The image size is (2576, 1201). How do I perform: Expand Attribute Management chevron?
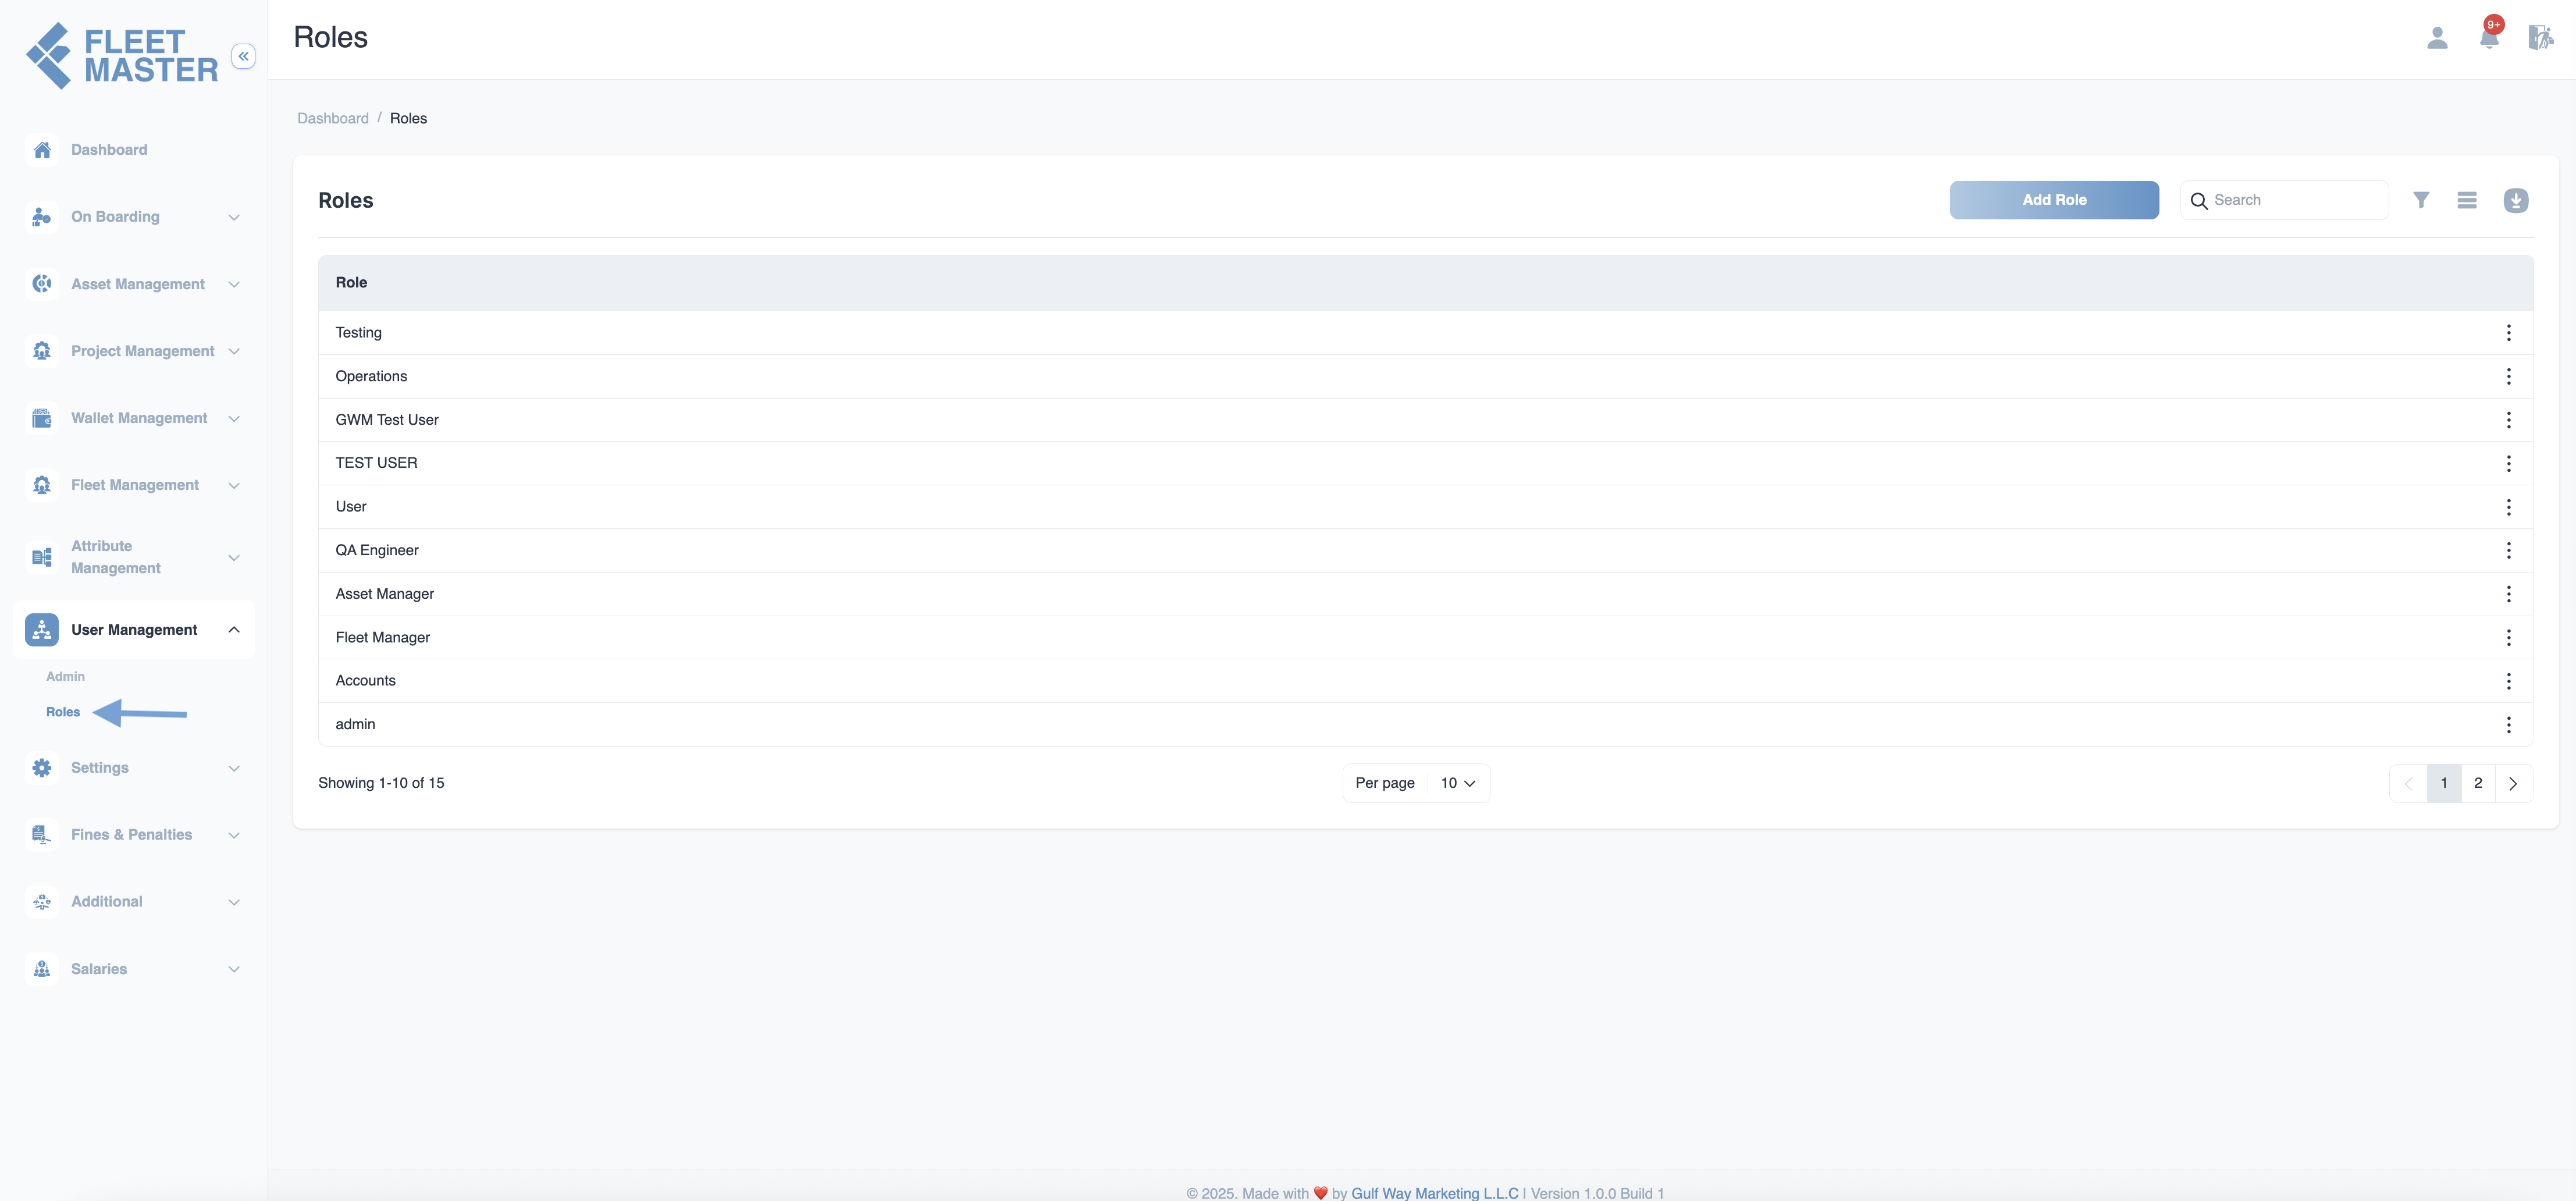pyautogui.click(x=234, y=557)
